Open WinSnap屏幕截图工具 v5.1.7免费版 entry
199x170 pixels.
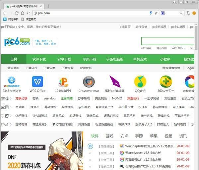tap(149, 146)
